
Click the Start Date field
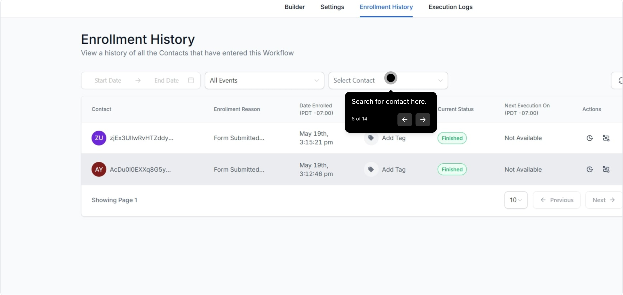pos(108,81)
